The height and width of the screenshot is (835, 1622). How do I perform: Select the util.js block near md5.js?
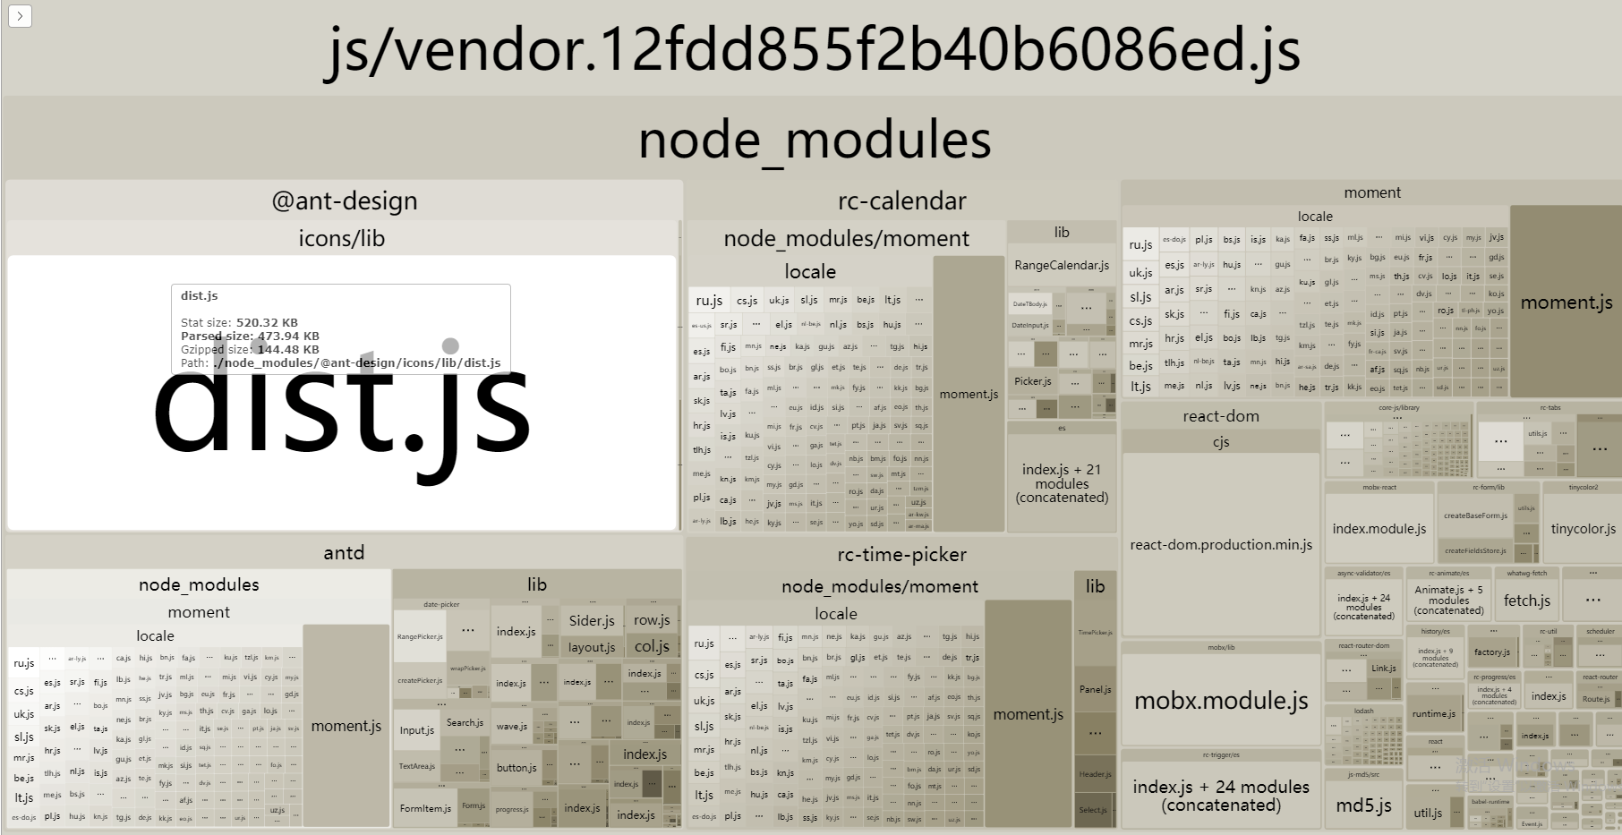click(x=1428, y=813)
